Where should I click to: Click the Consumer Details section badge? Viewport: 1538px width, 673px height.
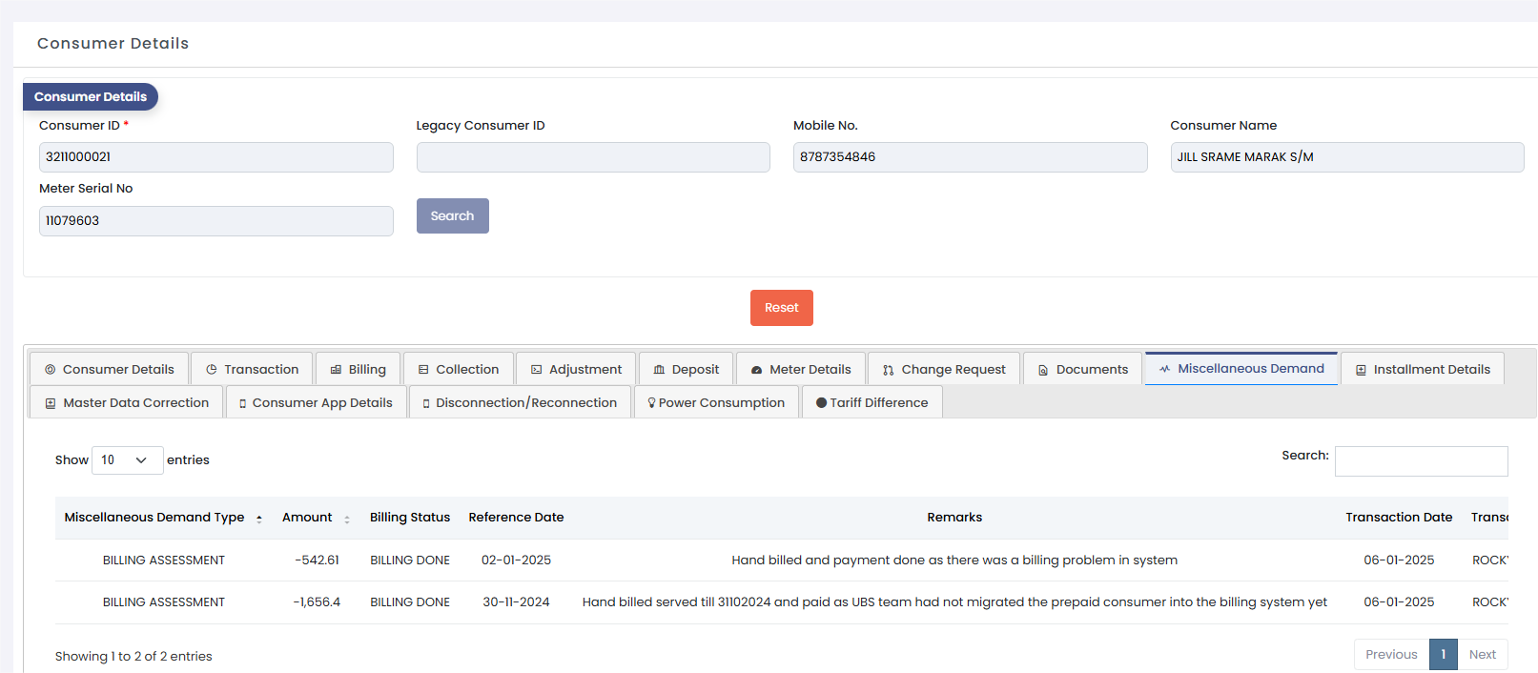[91, 96]
